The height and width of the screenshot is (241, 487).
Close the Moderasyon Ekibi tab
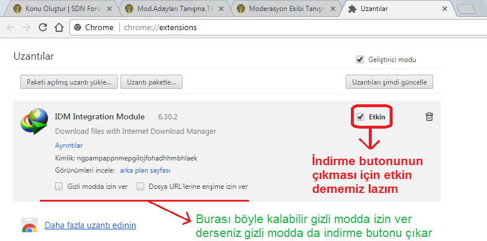[332, 9]
